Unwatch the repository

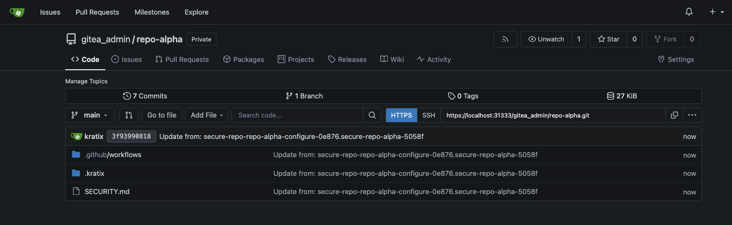coord(546,39)
